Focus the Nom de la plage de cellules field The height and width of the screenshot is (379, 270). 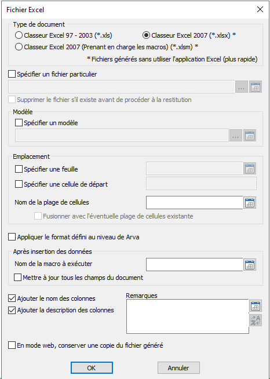tap(194, 202)
